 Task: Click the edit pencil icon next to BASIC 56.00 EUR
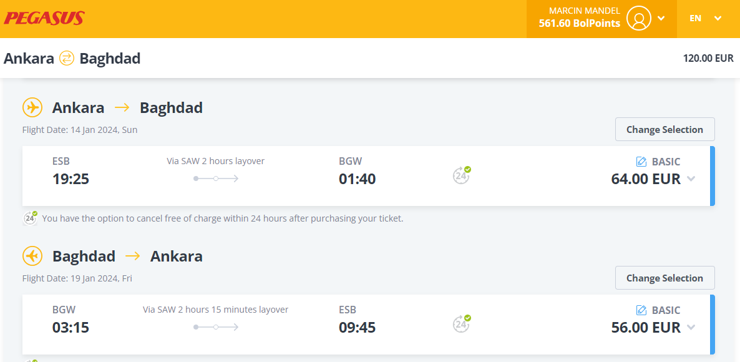[x=641, y=310]
